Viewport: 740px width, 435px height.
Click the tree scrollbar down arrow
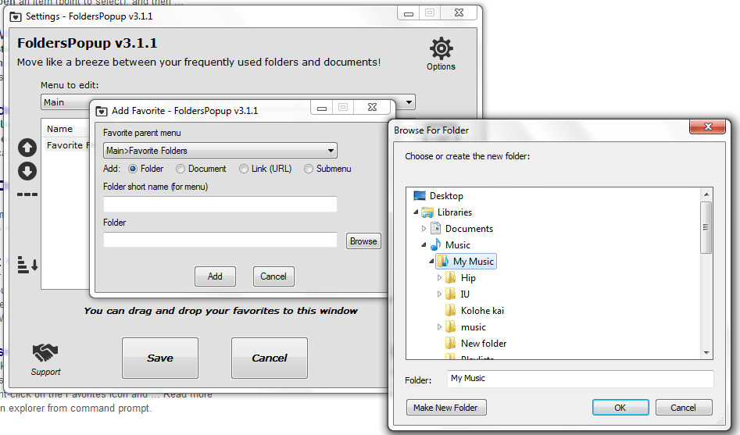pos(706,352)
